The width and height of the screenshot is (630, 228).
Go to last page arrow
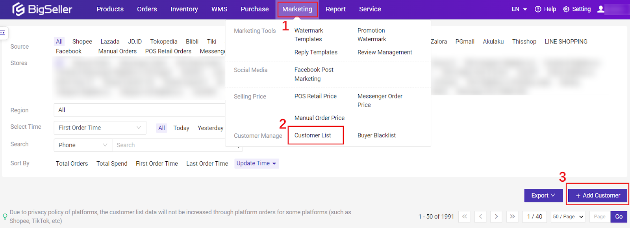512,217
